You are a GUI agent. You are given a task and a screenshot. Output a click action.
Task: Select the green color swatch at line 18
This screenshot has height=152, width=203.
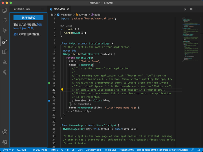[x=49, y=83]
